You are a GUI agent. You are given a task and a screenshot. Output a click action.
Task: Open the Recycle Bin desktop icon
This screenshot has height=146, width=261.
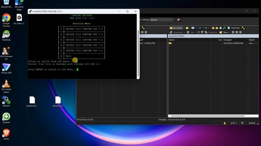6,4
